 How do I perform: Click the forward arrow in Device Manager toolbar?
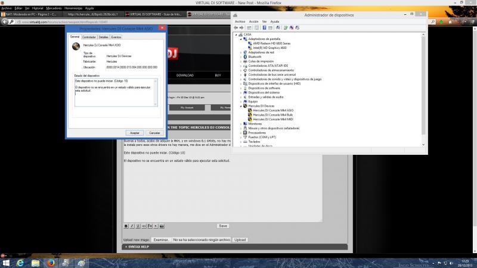[241, 27]
